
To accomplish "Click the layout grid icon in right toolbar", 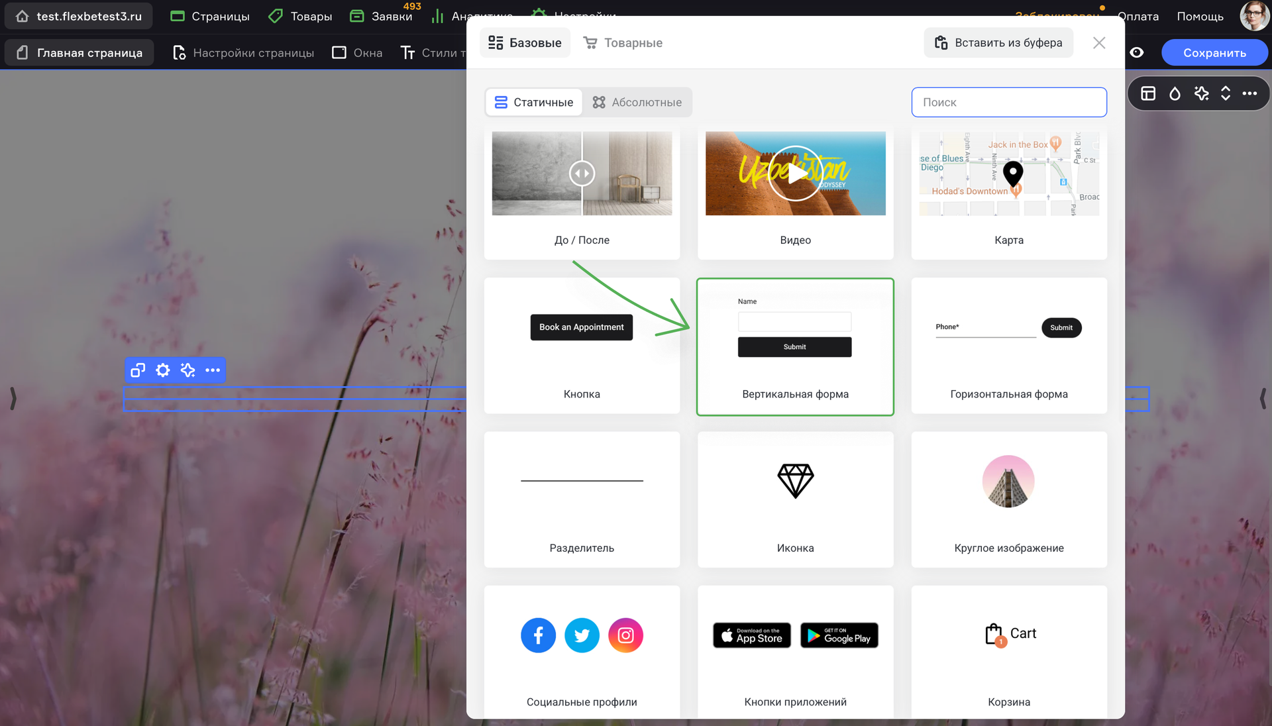I will point(1148,93).
